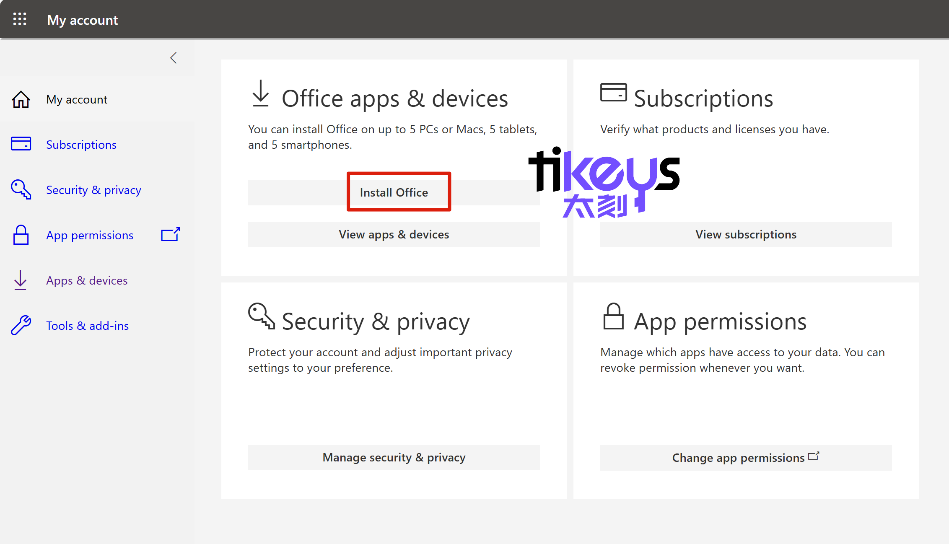Open Apps & devices sidebar link

[87, 280]
